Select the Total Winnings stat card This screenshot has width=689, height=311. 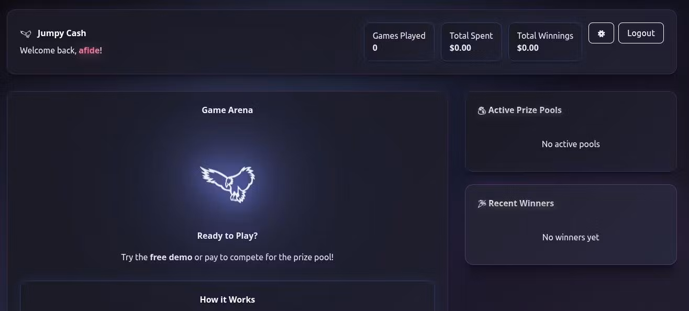545,42
